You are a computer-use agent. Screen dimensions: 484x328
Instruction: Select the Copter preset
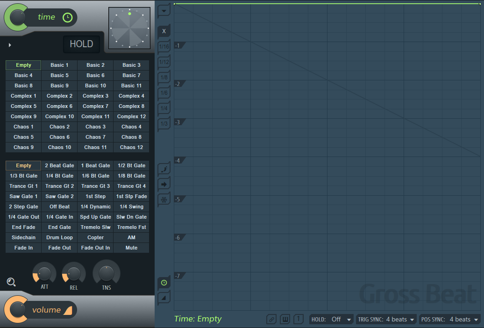(x=95, y=237)
